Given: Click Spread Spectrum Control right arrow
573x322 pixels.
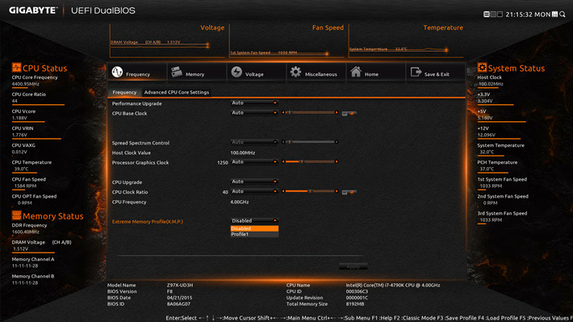Looking at the screenshot, I should tap(337, 142).
